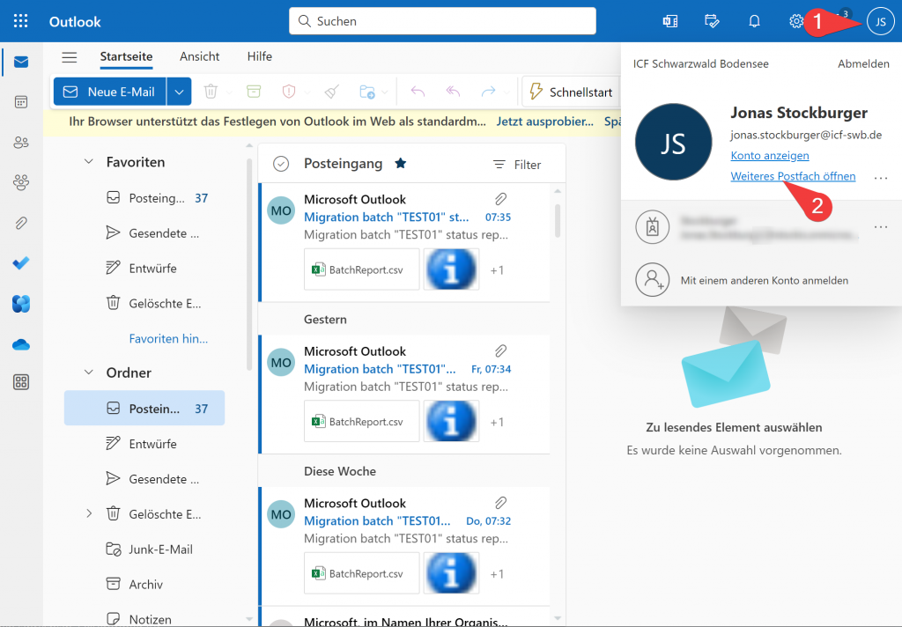This screenshot has height=627, width=902.
Task: Select the Junk-E-Mail folder
Action: [x=160, y=550]
